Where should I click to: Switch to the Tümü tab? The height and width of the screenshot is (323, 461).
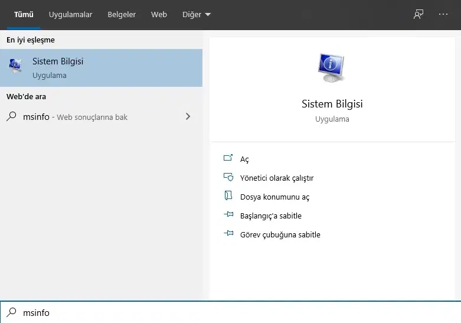click(24, 14)
